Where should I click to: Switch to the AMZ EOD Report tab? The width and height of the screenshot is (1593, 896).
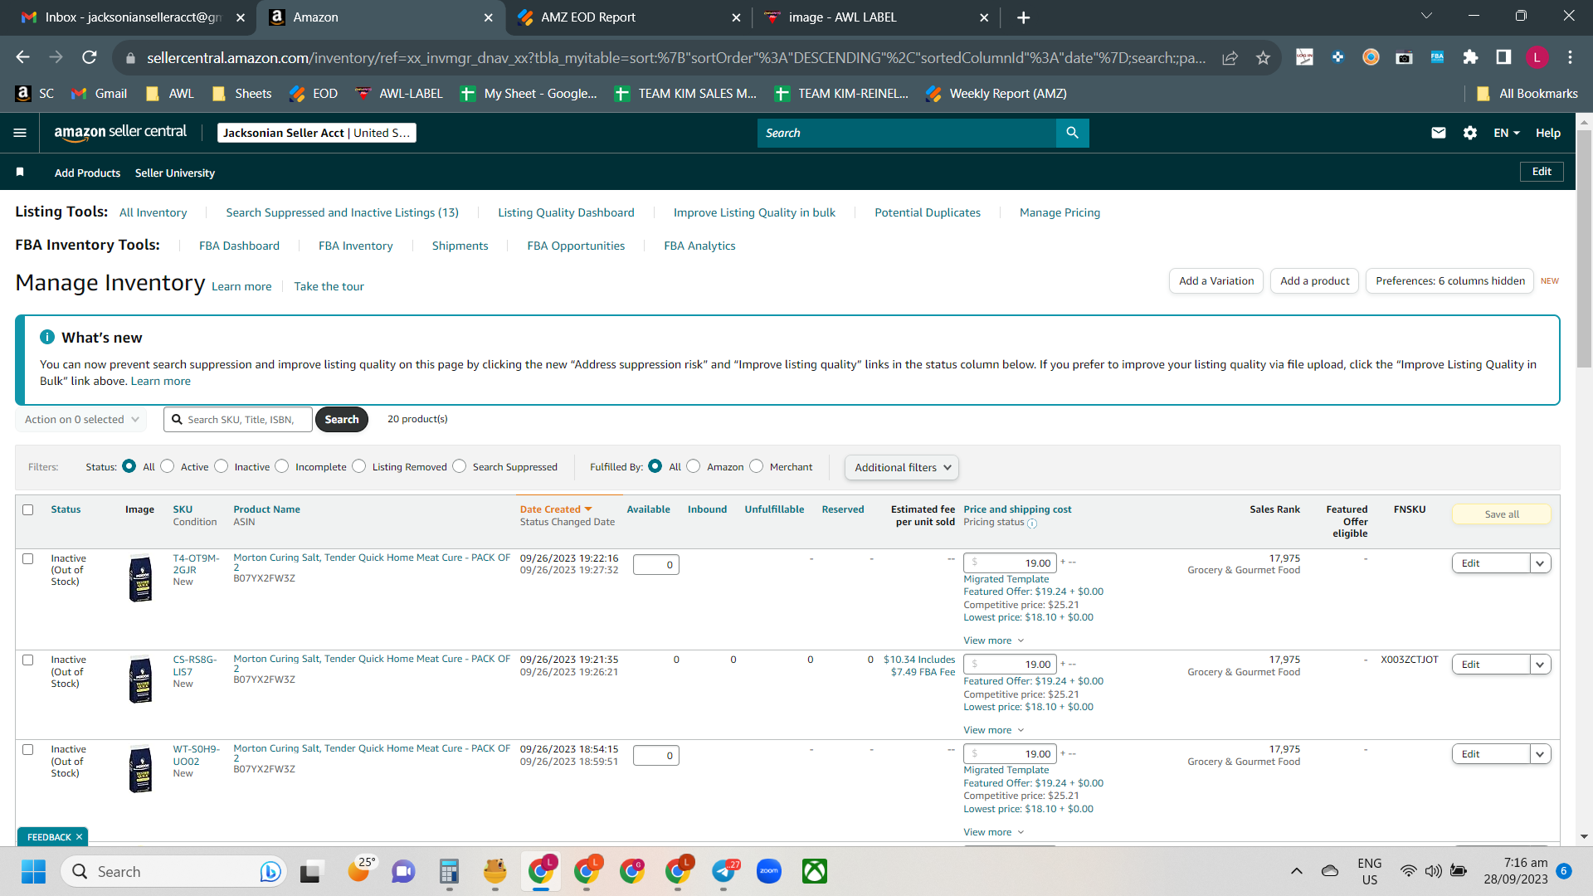628,17
